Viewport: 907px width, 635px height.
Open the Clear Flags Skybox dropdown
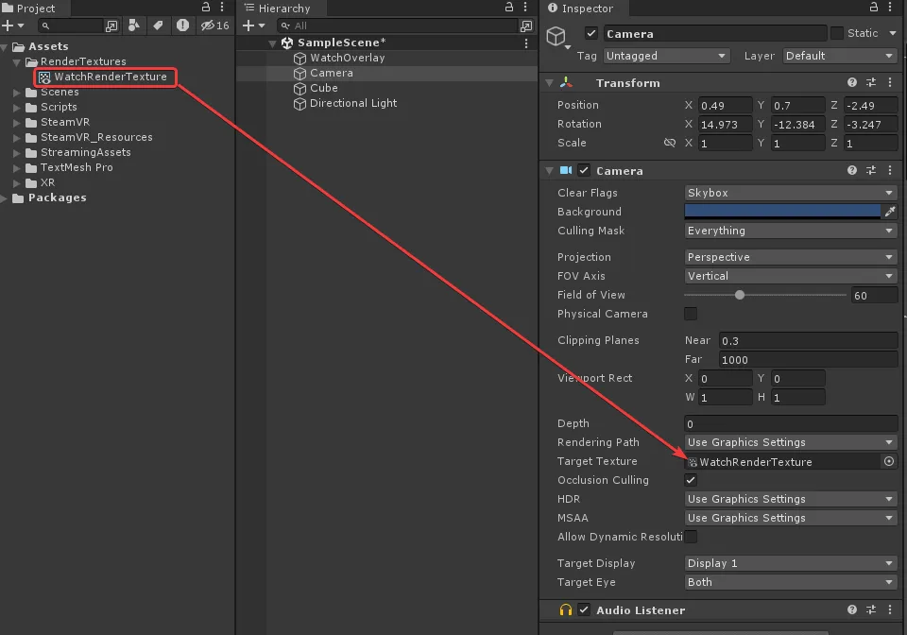[791, 193]
